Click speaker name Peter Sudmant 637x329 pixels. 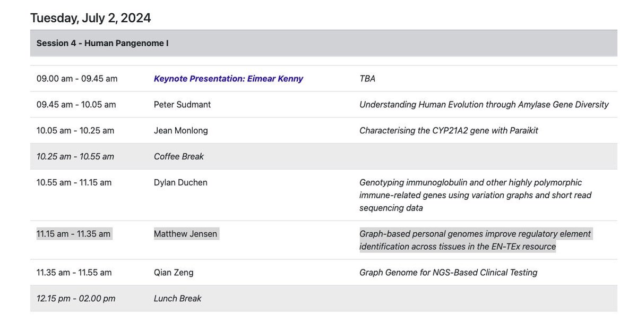(182, 105)
